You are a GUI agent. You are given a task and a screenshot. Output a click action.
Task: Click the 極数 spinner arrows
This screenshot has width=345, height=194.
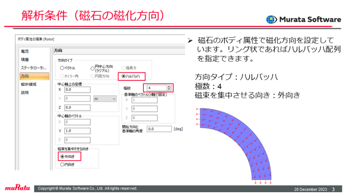click(168, 88)
